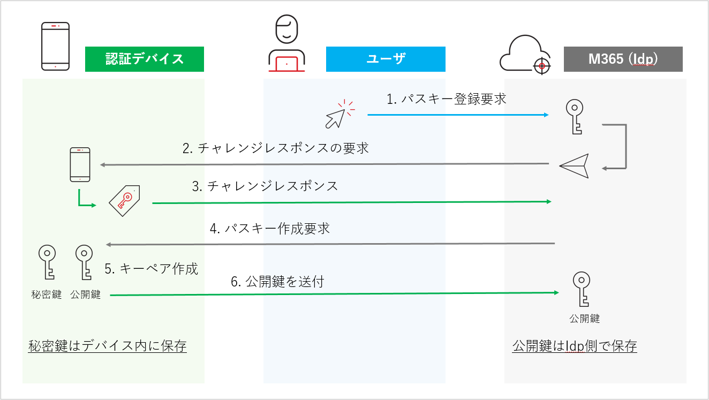Screen dimensions: 709x400
Task: Click the 1. パスキー登録要求 label
Action: [x=447, y=99]
